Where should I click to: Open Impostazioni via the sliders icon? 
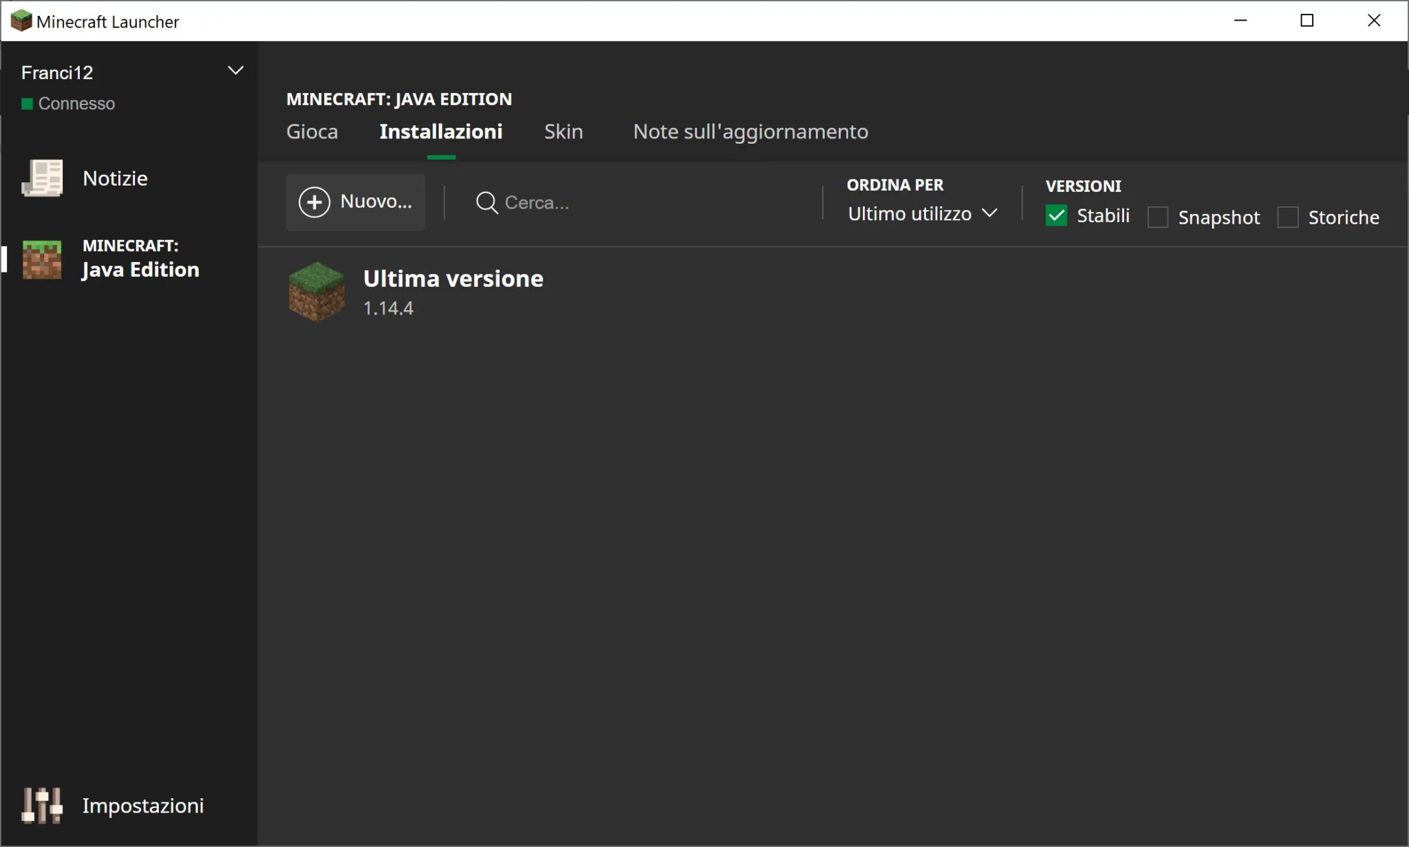(x=42, y=805)
